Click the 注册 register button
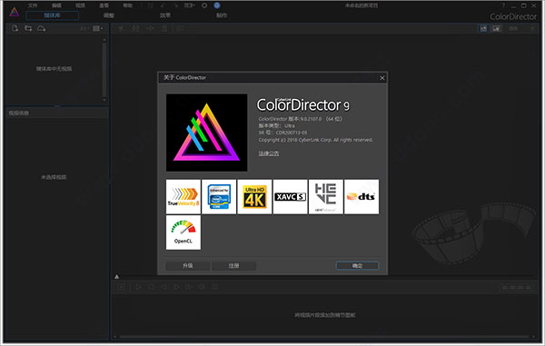Screen dimensions: 545x346 [x=233, y=266]
